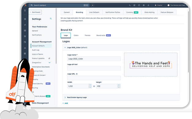
Task: Open Users & Teams in sidebar
Action: point(37,54)
